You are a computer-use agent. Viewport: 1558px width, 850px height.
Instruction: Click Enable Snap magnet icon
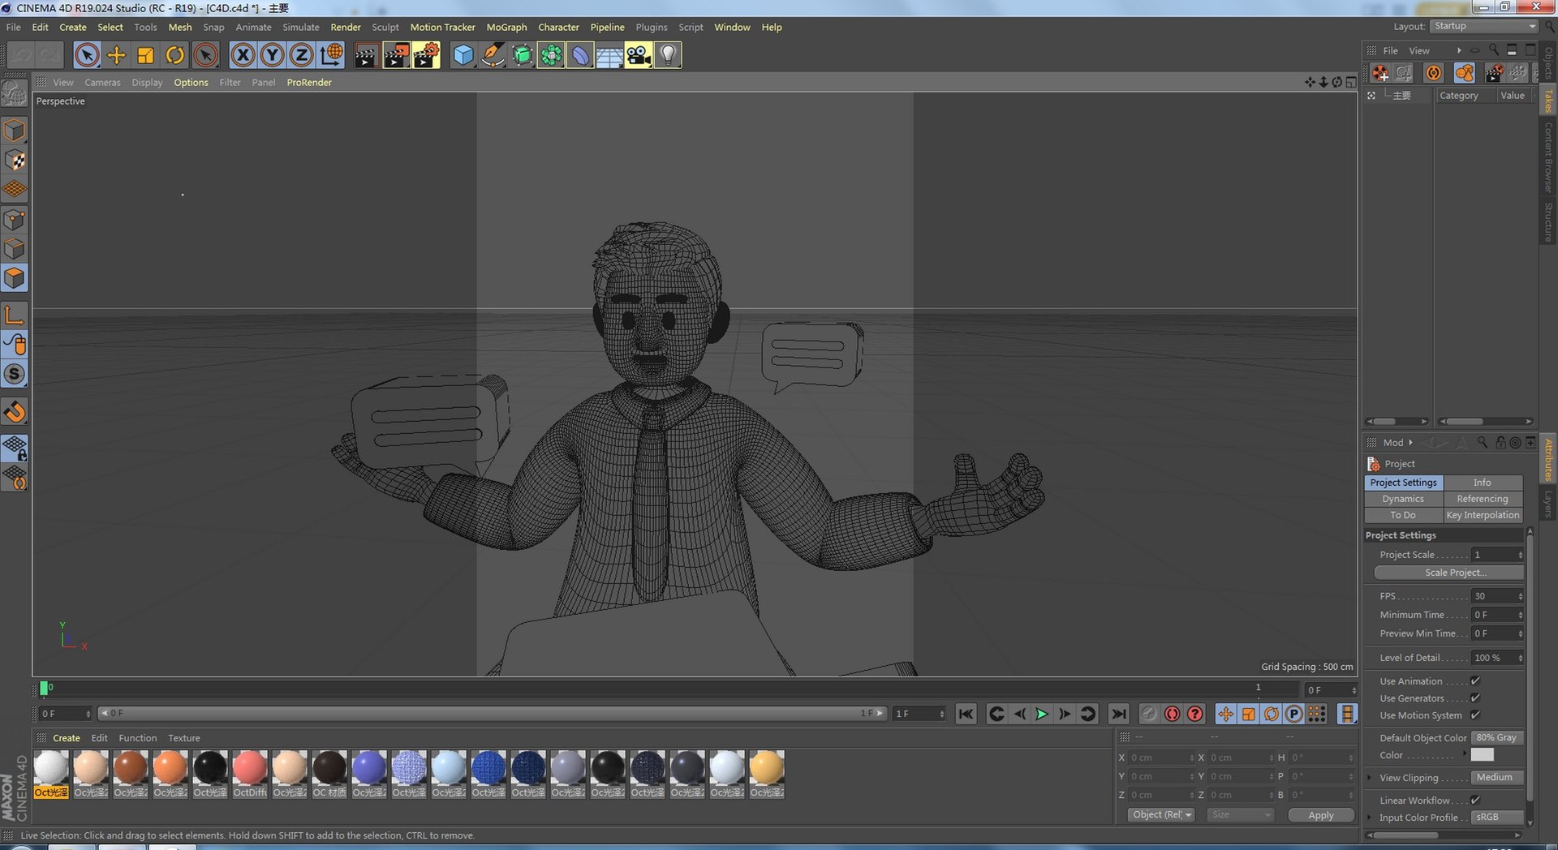[15, 412]
